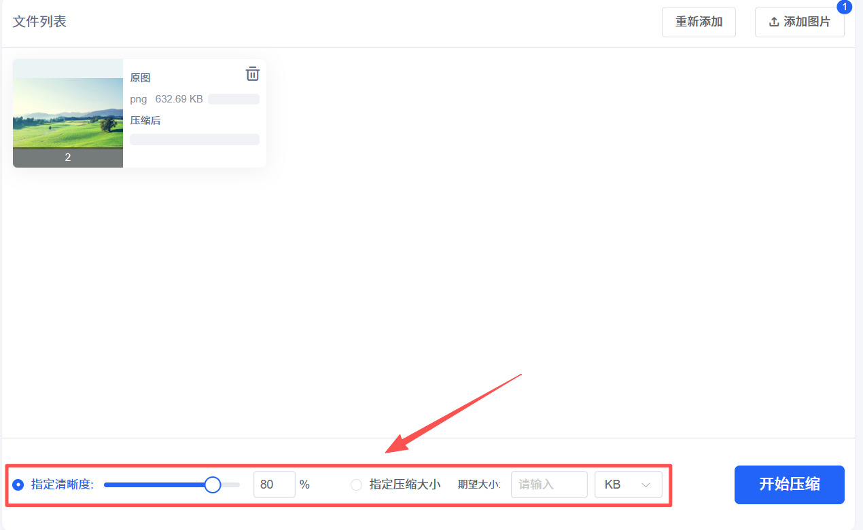Click the 文件列表 heading
The height and width of the screenshot is (530, 863).
pos(39,21)
